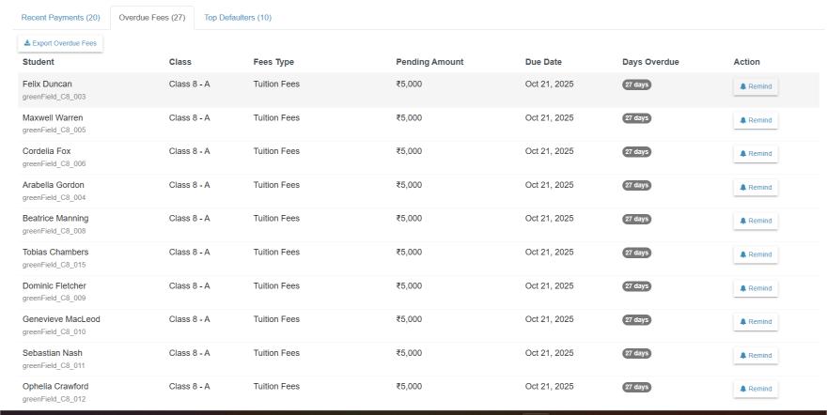Click ID greenField_C8_009
The width and height of the screenshot is (827, 415).
[x=54, y=298]
